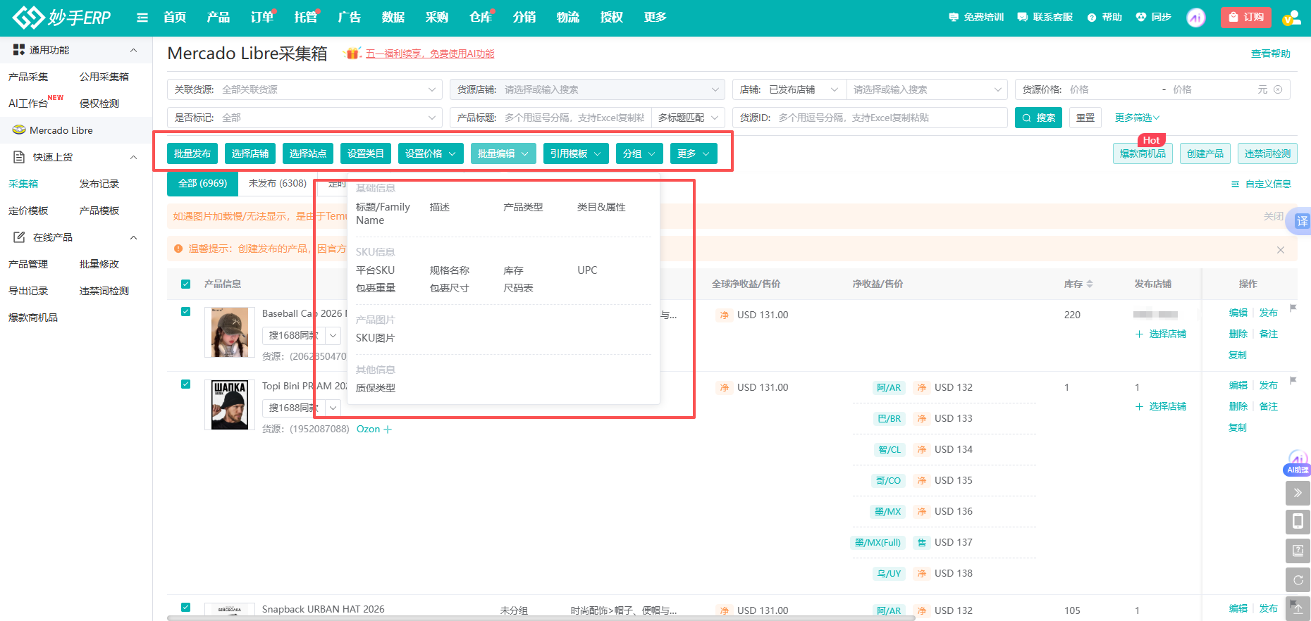
Task: Click the flag icon on Baseball Cap row
Action: 1293,308
